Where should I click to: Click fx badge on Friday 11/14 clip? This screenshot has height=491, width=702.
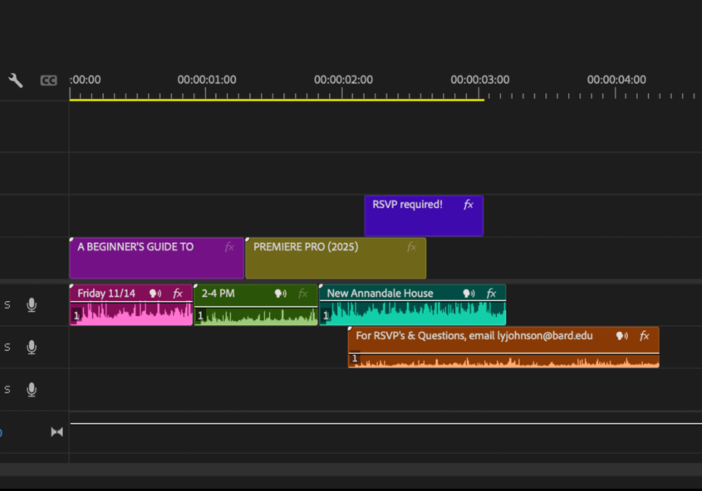pyautogui.click(x=178, y=294)
